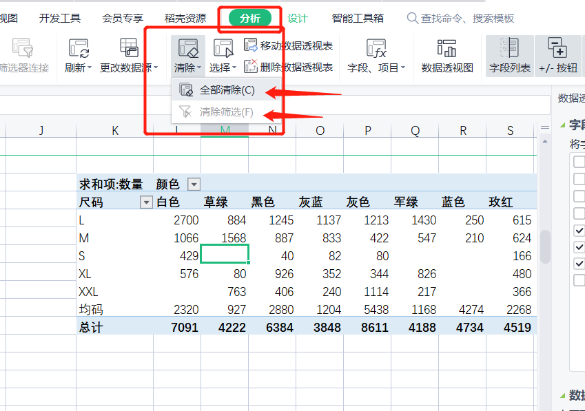Click the Change Data Source icon
585x411 pixels.
[129, 48]
